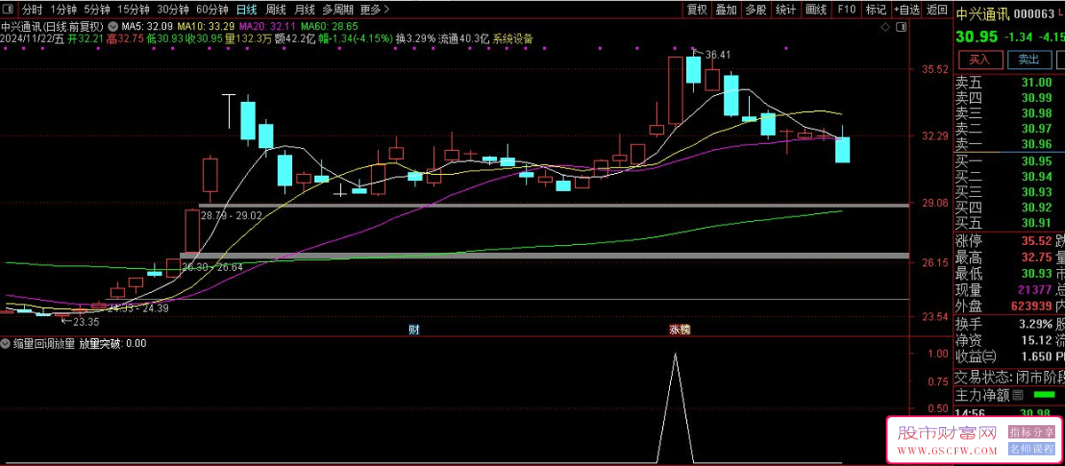This screenshot has width=1065, height=466.
Task: Add stock via +自选 button
Action: coord(906,10)
